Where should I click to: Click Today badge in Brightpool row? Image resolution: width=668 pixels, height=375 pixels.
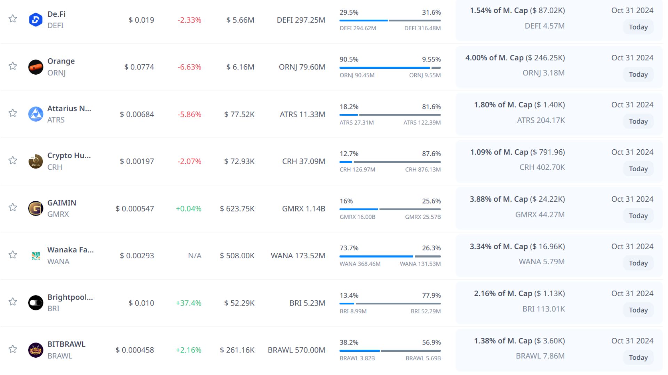pos(638,310)
